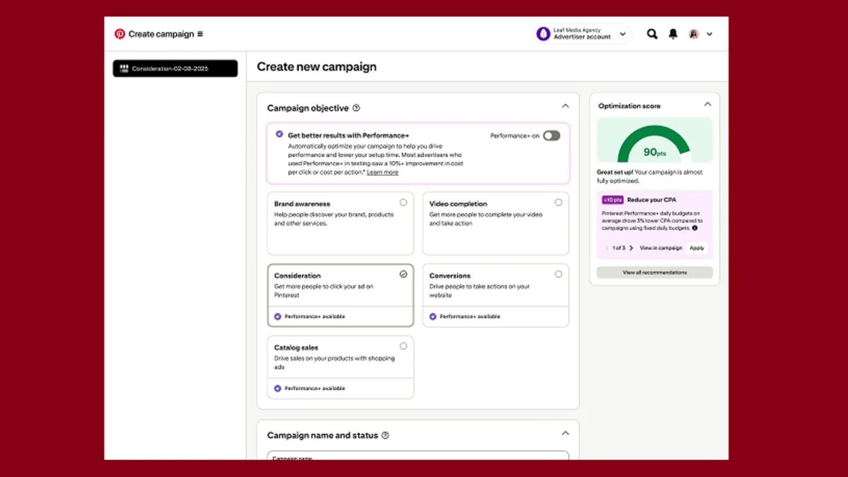Click the search magnifier icon
The height and width of the screenshot is (477, 848).
652,34
